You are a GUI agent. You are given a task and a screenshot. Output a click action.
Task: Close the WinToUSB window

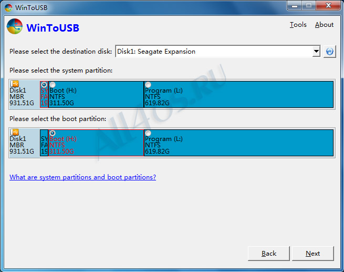click(x=328, y=5)
